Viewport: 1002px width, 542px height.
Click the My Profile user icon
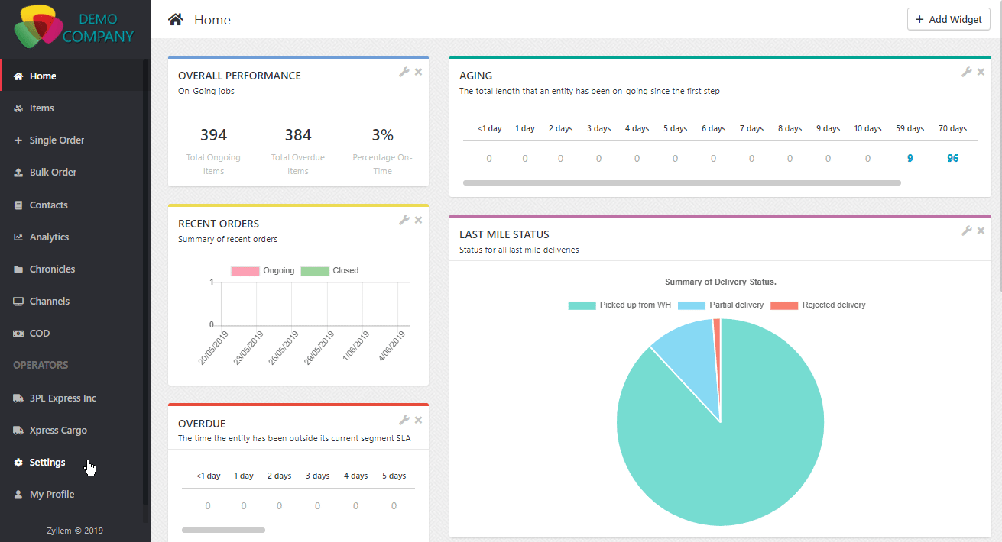[18, 495]
